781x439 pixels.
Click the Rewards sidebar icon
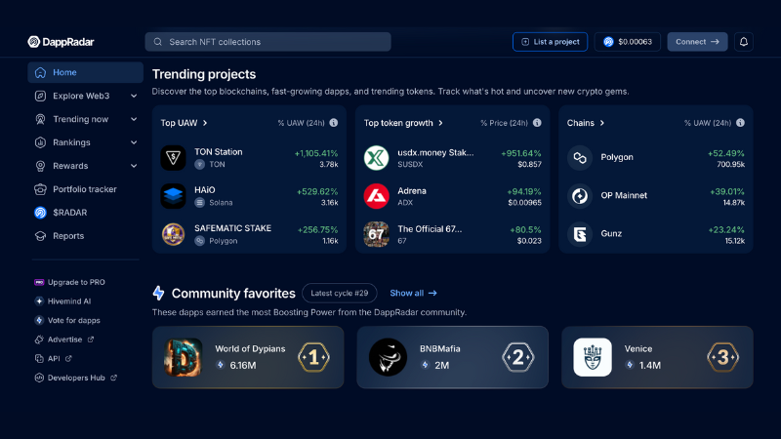point(40,166)
